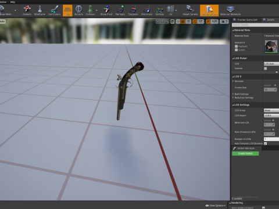Open the grid snap value 10
Screen dimensions: 279x209
click(x=188, y=21)
